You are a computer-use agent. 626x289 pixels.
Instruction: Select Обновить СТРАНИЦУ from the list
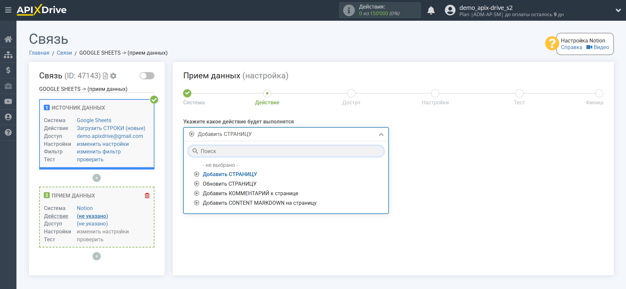click(230, 184)
